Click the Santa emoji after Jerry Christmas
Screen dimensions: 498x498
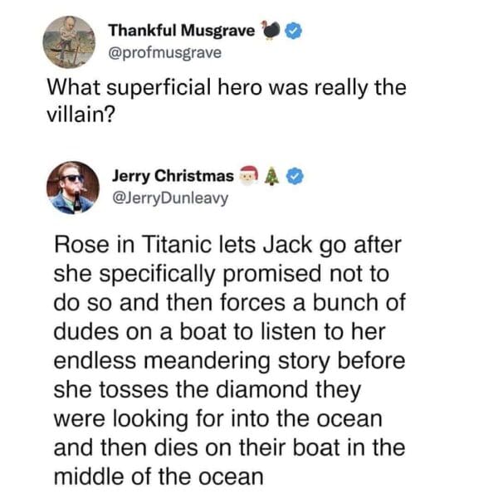click(247, 177)
